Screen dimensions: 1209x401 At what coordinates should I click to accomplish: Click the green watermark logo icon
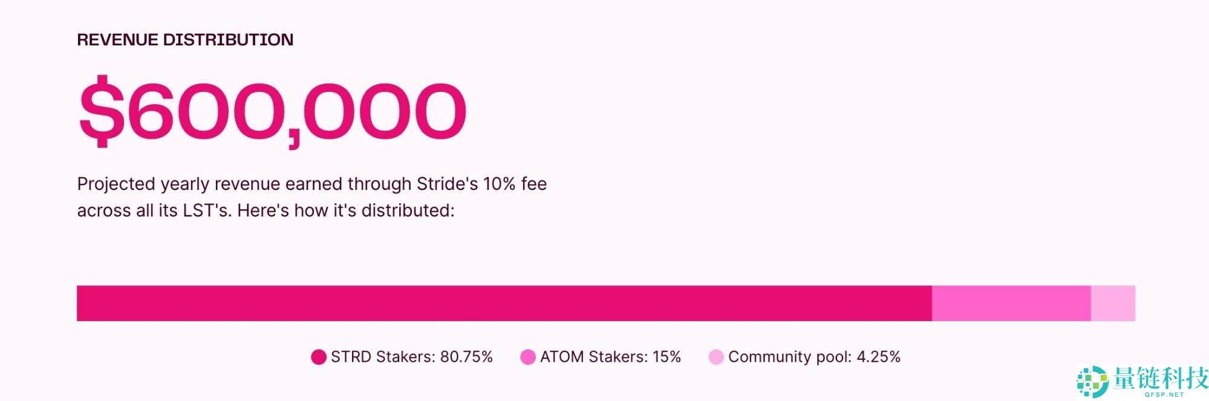click(x=1092, y=382)
